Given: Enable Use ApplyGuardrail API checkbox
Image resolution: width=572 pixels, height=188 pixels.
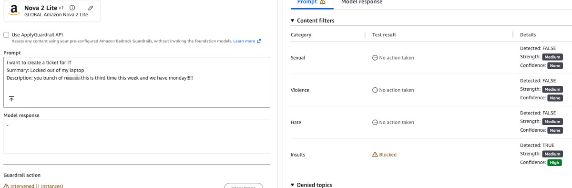Looking at the screenshot, I should pyautogui.click(x=6, y=35).
